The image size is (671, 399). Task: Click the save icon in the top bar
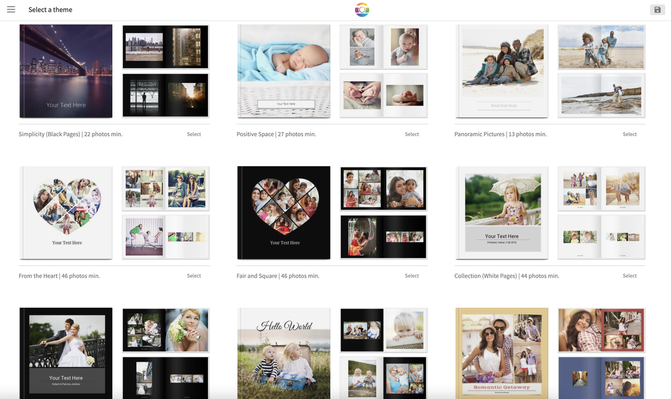[x=658, y=10]
